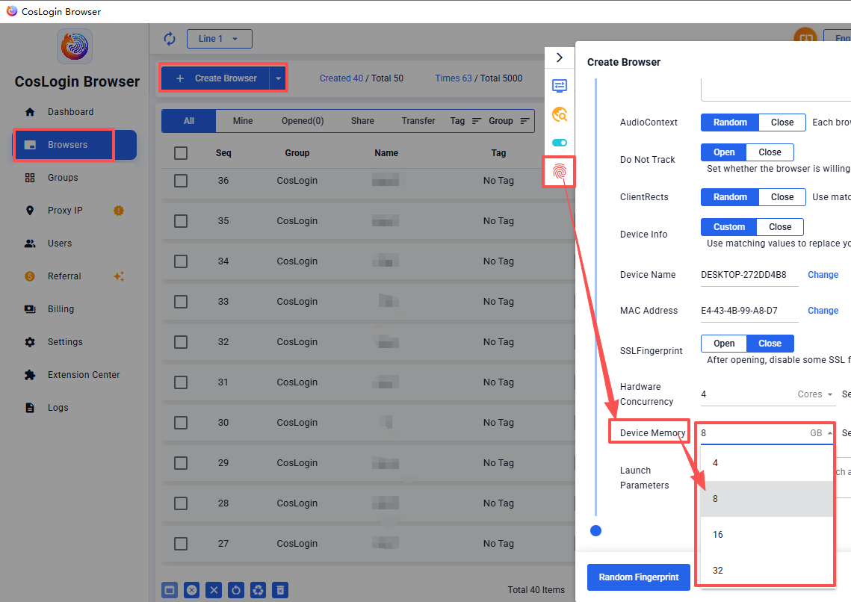This screenshot has height=602, width=851.
Task: Open the Hardware Concurrency Cores dropdown
Action: (x=815, y=394)
